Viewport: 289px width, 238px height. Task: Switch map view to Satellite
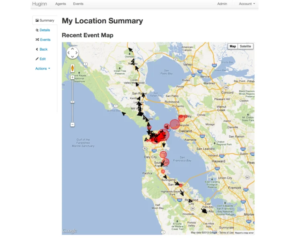click(x=245, y=47)
